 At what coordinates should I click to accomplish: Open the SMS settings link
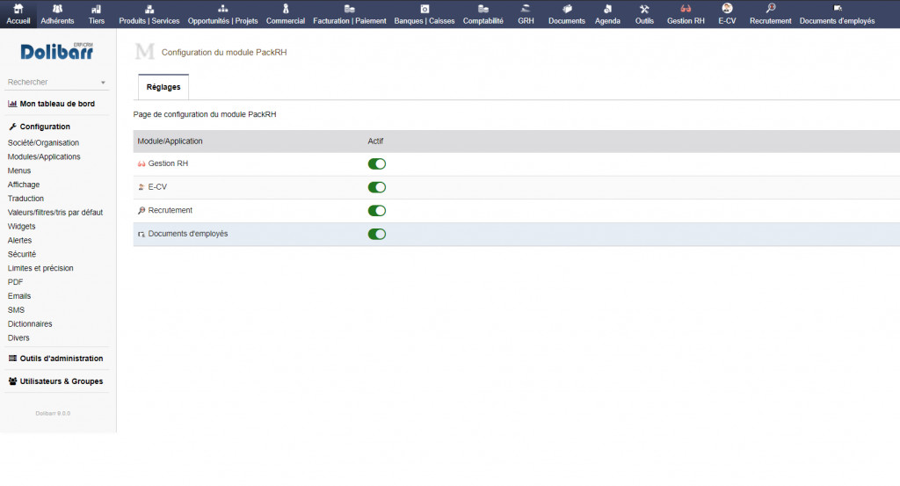[16, 310]
